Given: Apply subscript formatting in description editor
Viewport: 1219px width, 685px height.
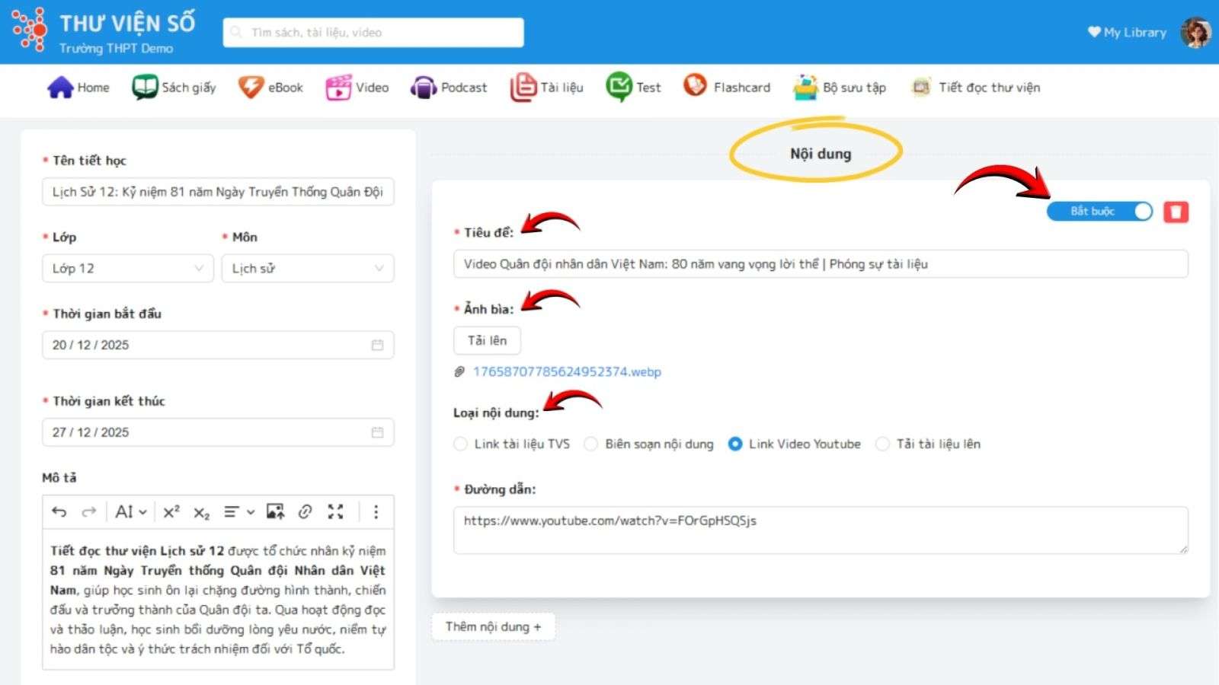Looking at the screenshot, I should click(201, 512).
